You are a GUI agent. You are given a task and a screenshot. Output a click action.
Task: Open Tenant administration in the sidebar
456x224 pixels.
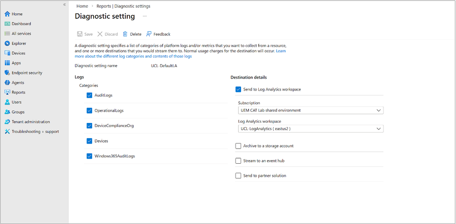31,122
